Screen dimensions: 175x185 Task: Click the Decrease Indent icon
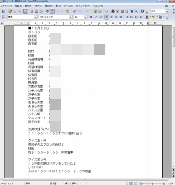coord(136,17)
